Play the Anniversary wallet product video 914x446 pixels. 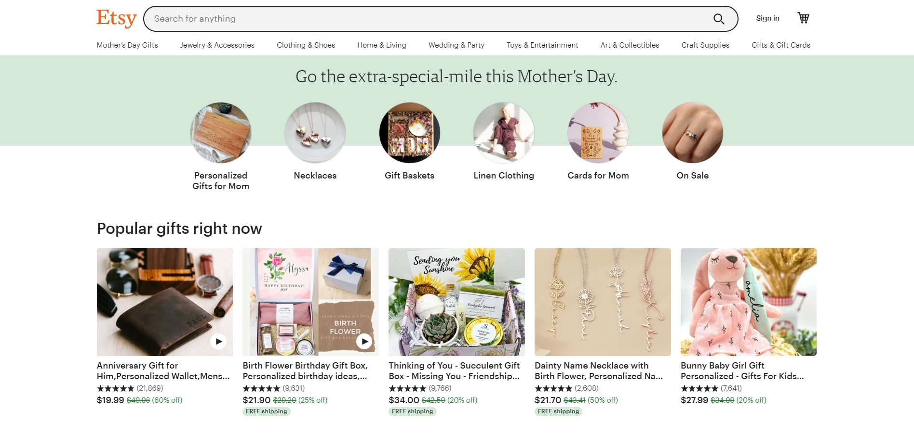[x=219, y=341]
